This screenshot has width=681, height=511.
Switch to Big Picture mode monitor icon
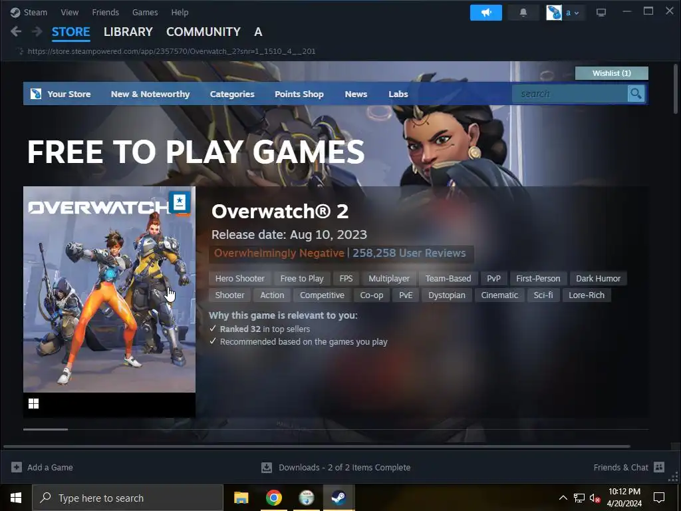pyautogui.click(x=601, y=13)
